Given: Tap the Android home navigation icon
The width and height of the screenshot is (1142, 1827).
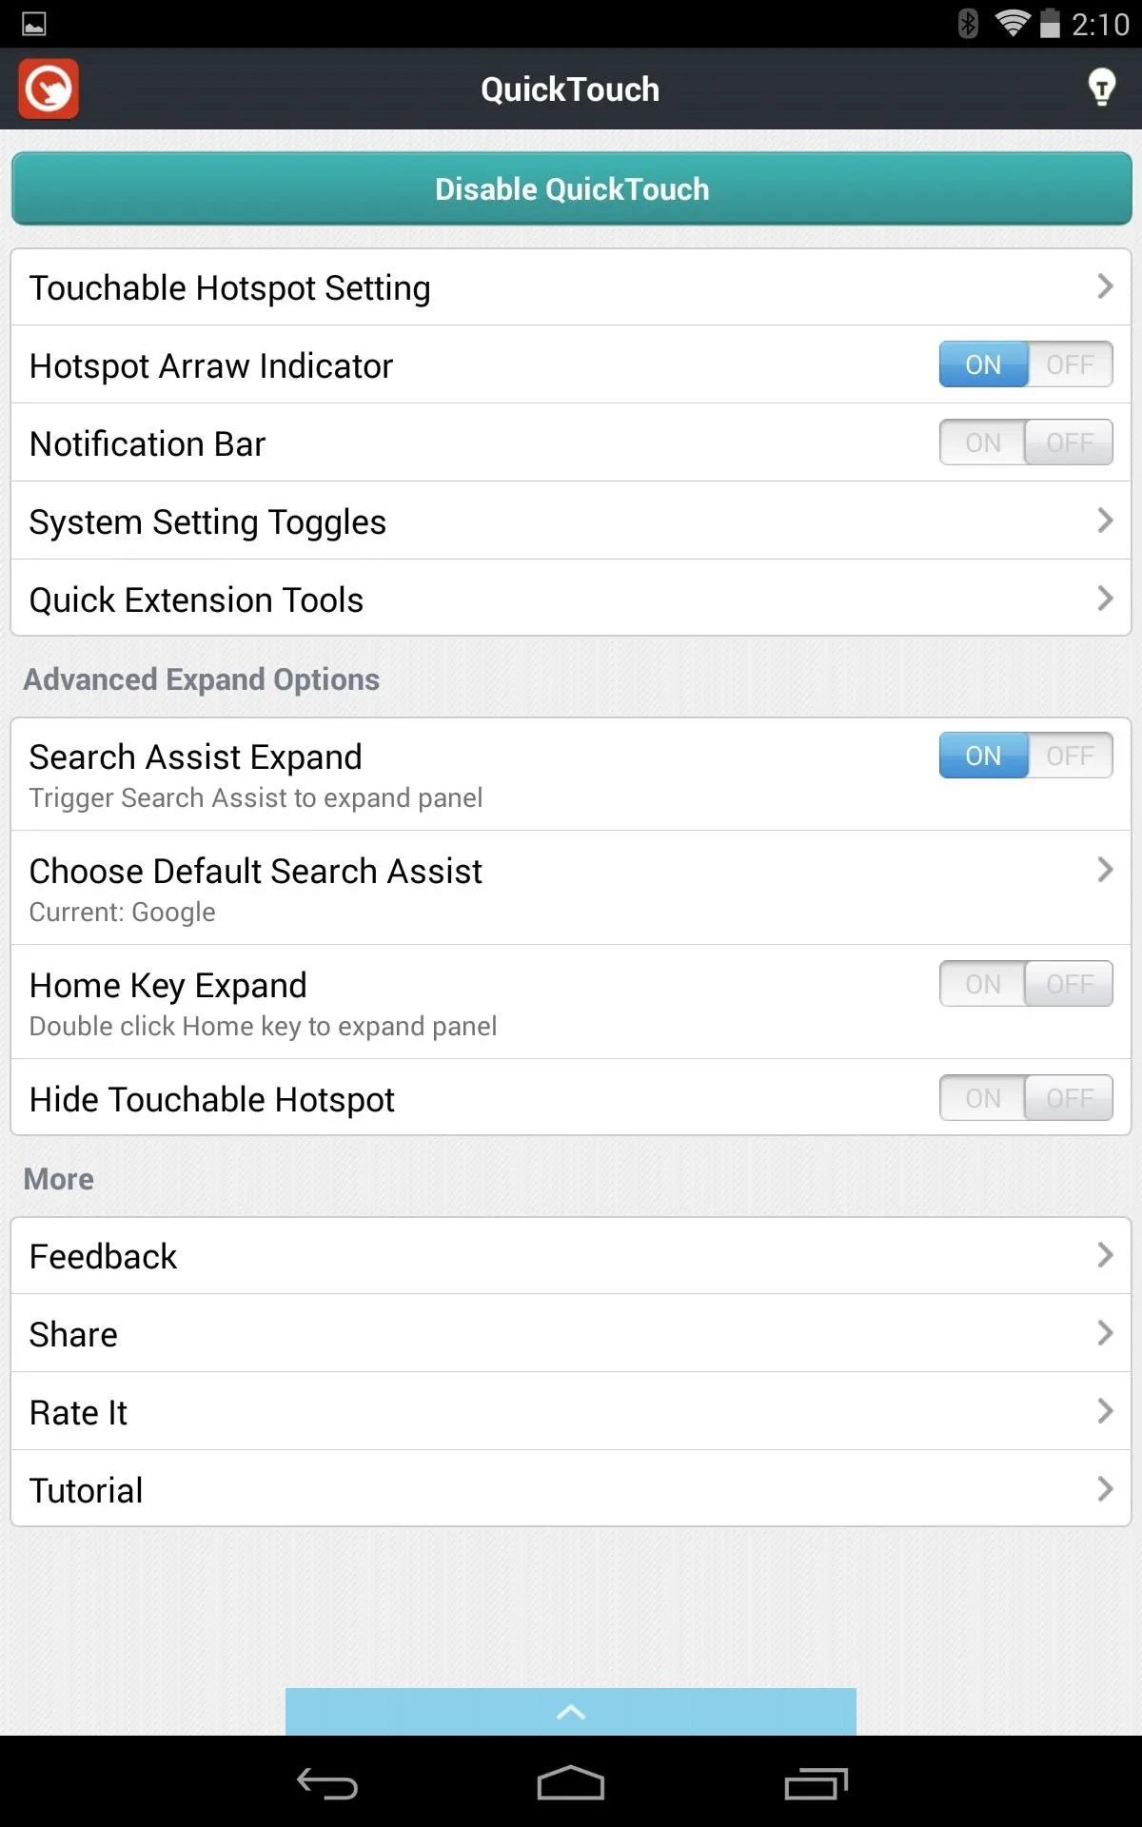Looking at the screenshot, I should point(571,1783).
